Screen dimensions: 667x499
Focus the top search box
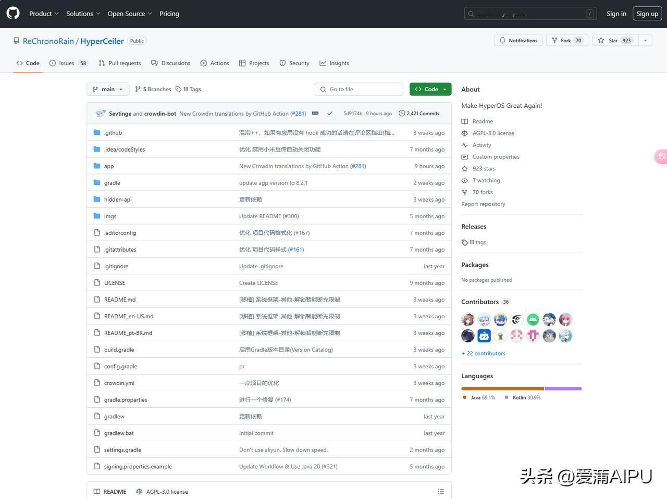[x=530, y=14]
